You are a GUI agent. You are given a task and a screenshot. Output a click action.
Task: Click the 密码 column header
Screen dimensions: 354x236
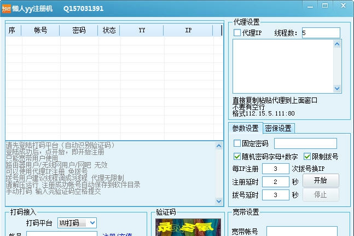79,30
